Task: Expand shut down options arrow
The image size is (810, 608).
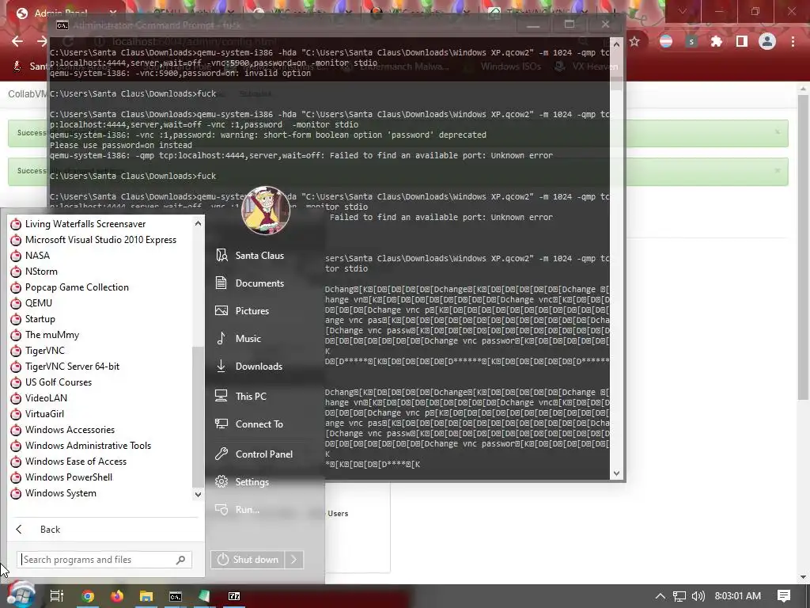Action: (x=294, y=560)
